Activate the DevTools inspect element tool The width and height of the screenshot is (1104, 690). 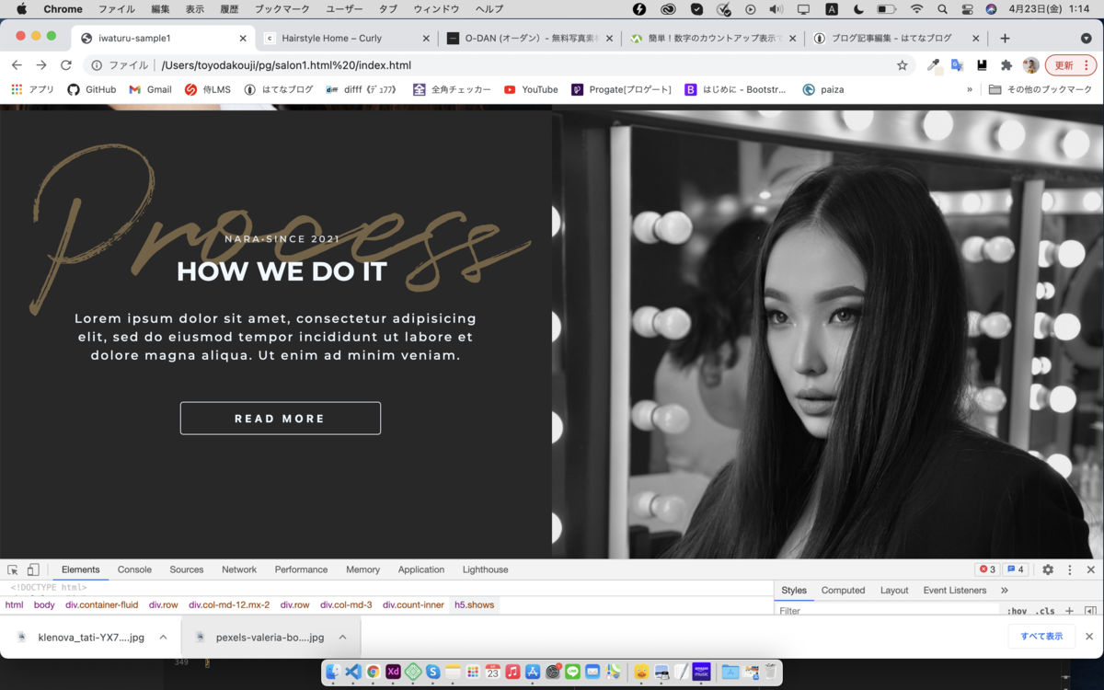coord(13,569)
